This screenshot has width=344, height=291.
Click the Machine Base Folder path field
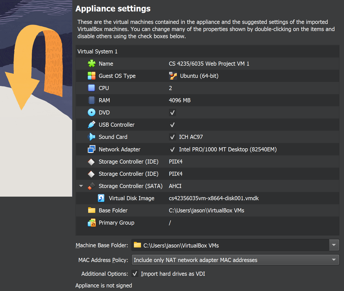(230, 245)
